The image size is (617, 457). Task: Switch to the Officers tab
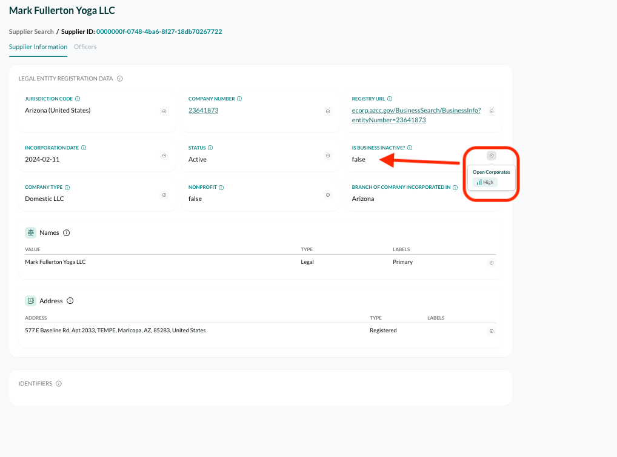(x=85, y=47)
